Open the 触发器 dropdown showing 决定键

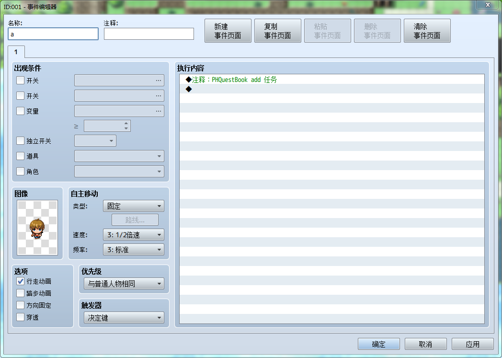(x=124, y=318)
